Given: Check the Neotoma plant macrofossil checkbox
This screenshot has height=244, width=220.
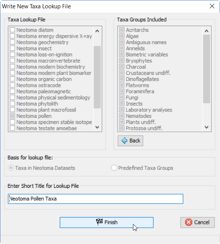Looking at the screenshot, I should [x=12, y=110].
